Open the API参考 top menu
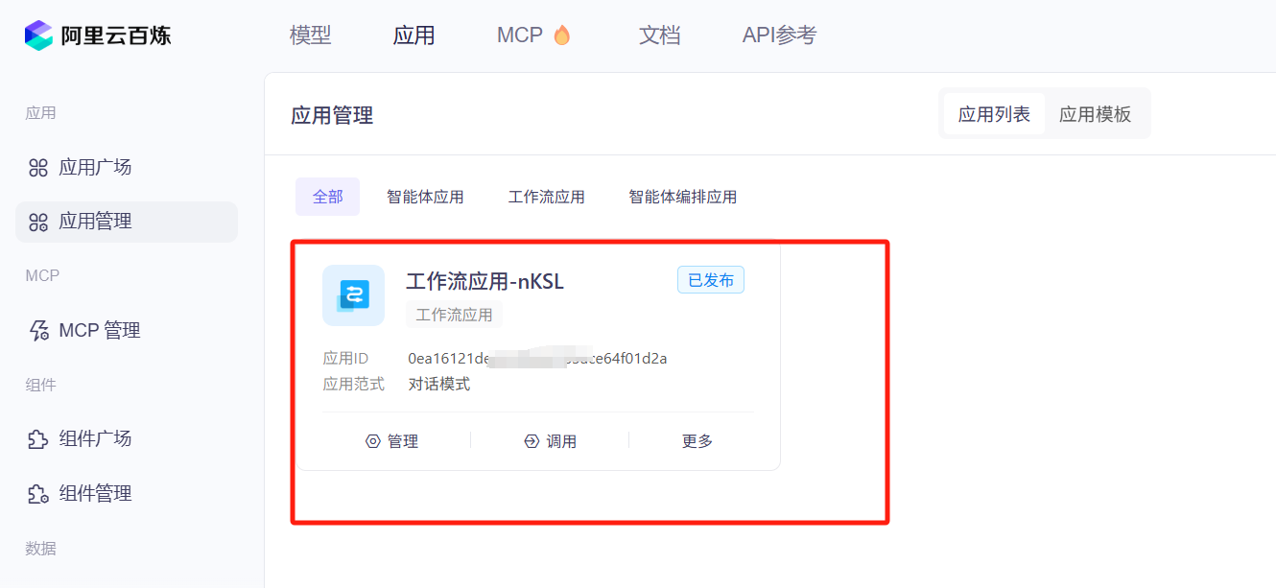Image resolution: width=1276 pixels, height=588 pixels. coord(779,35)
